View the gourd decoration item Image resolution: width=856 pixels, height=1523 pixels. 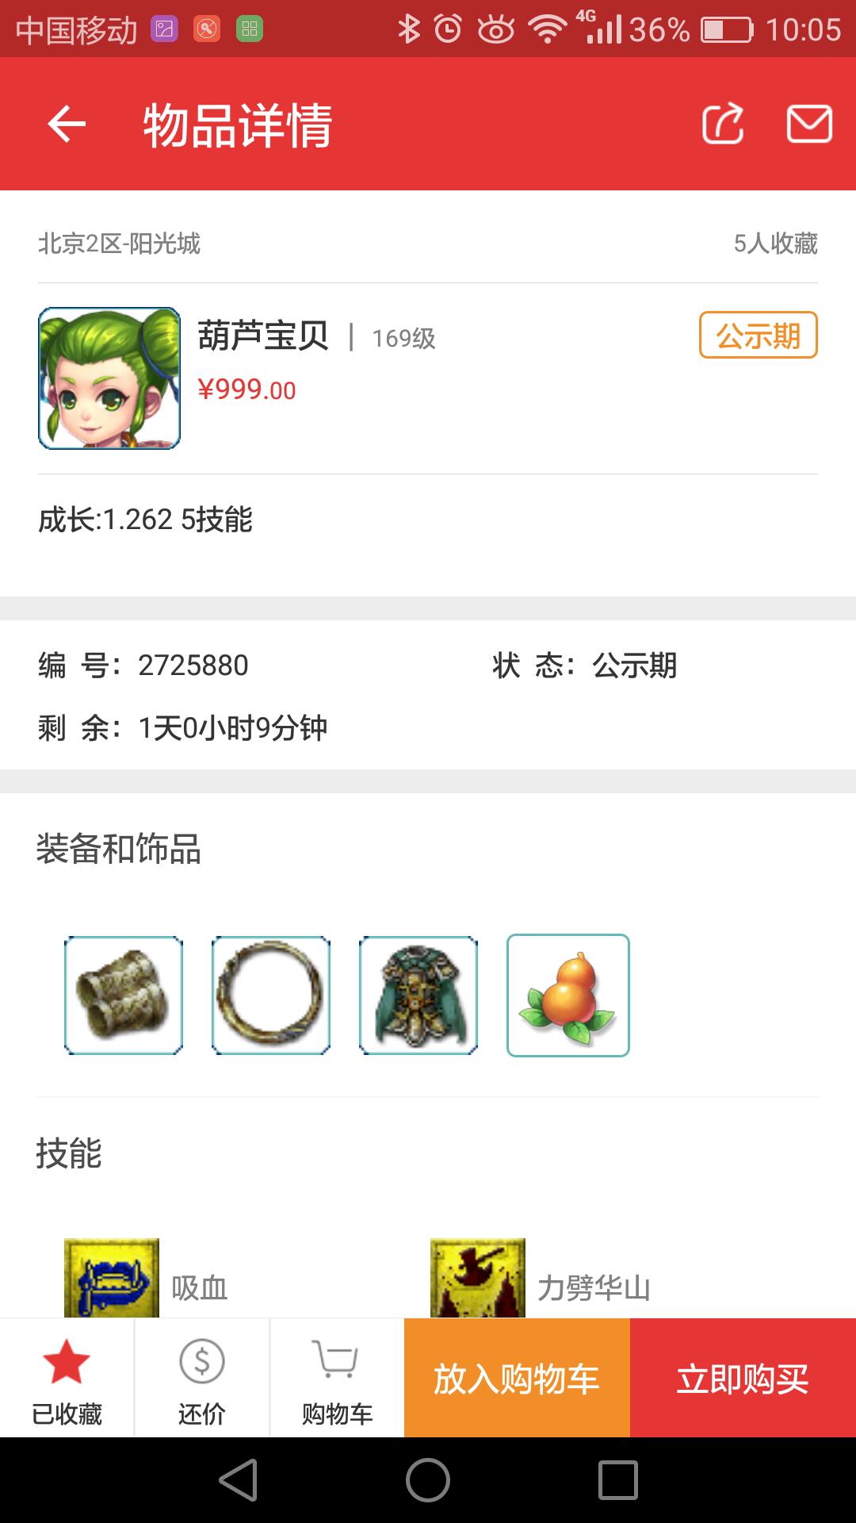(x=568, y=996)
